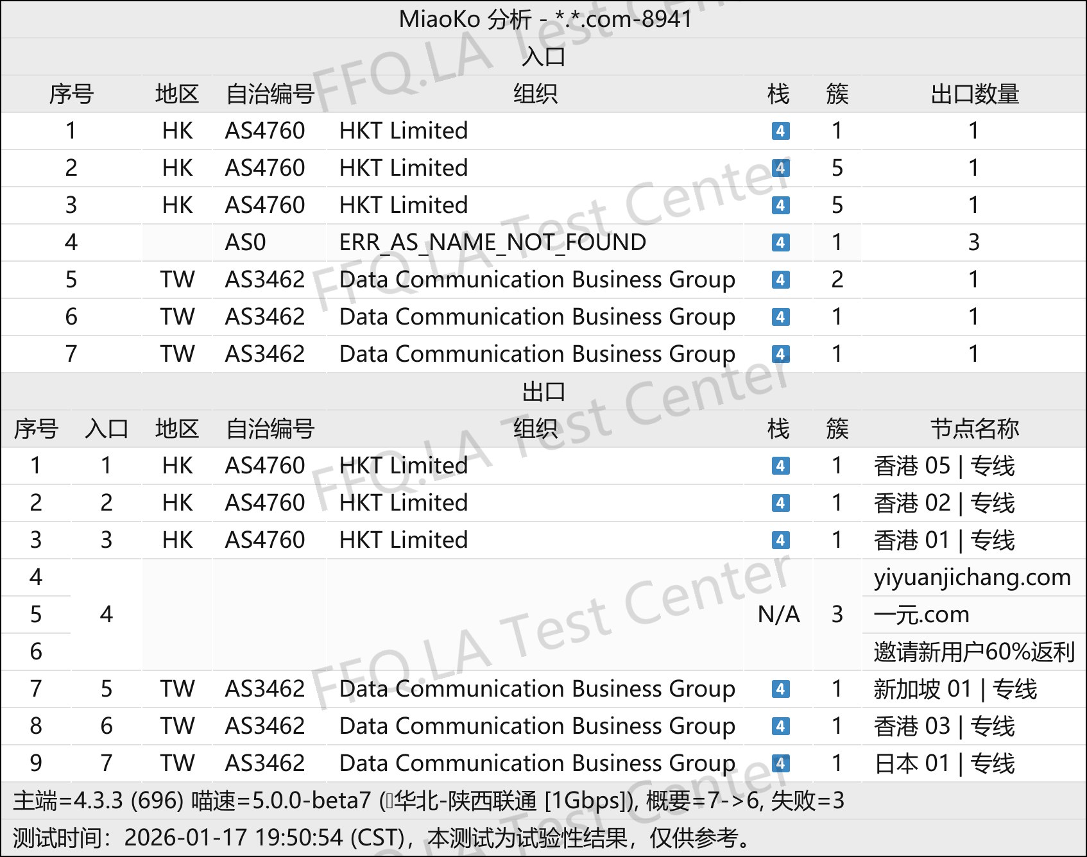
Task: Click the 出口 section header
Action: [543, 391]
